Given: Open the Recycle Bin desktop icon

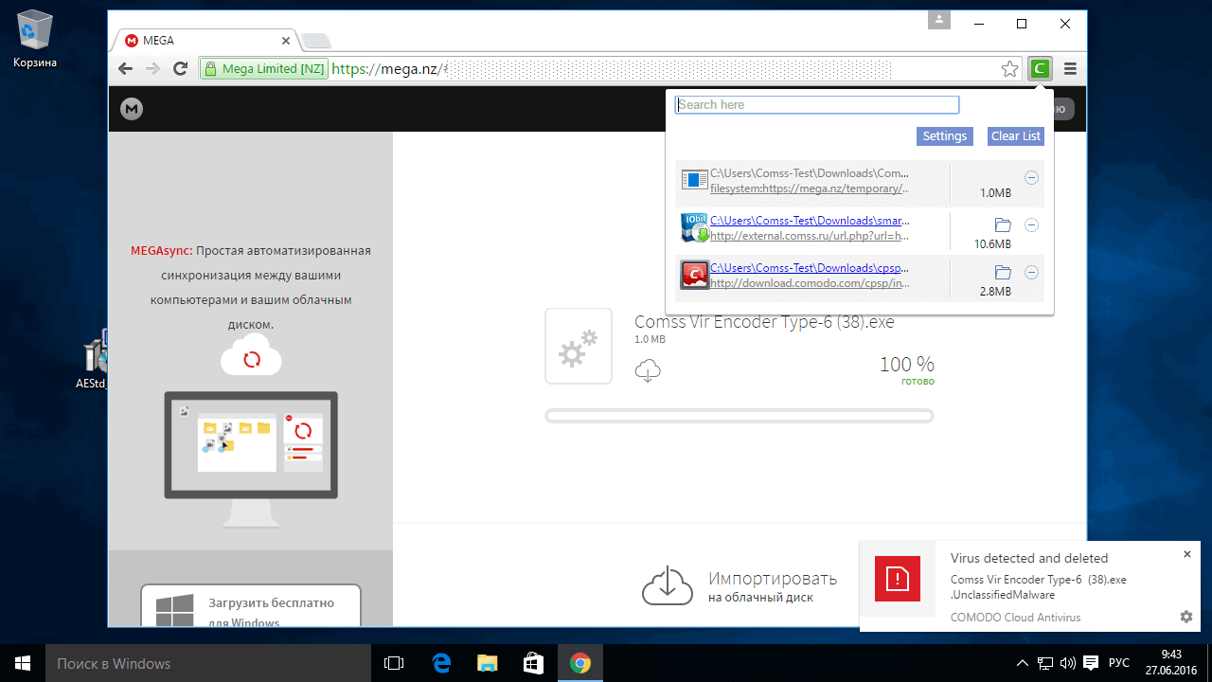Looking at the screenshot, I should click(x=35, y=38).
